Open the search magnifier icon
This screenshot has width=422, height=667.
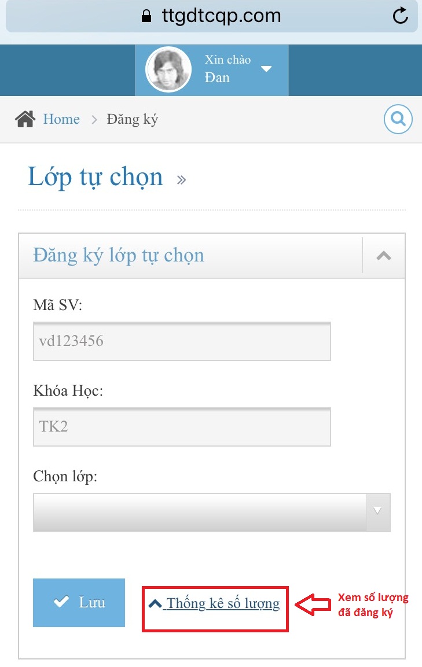[398, 119]
